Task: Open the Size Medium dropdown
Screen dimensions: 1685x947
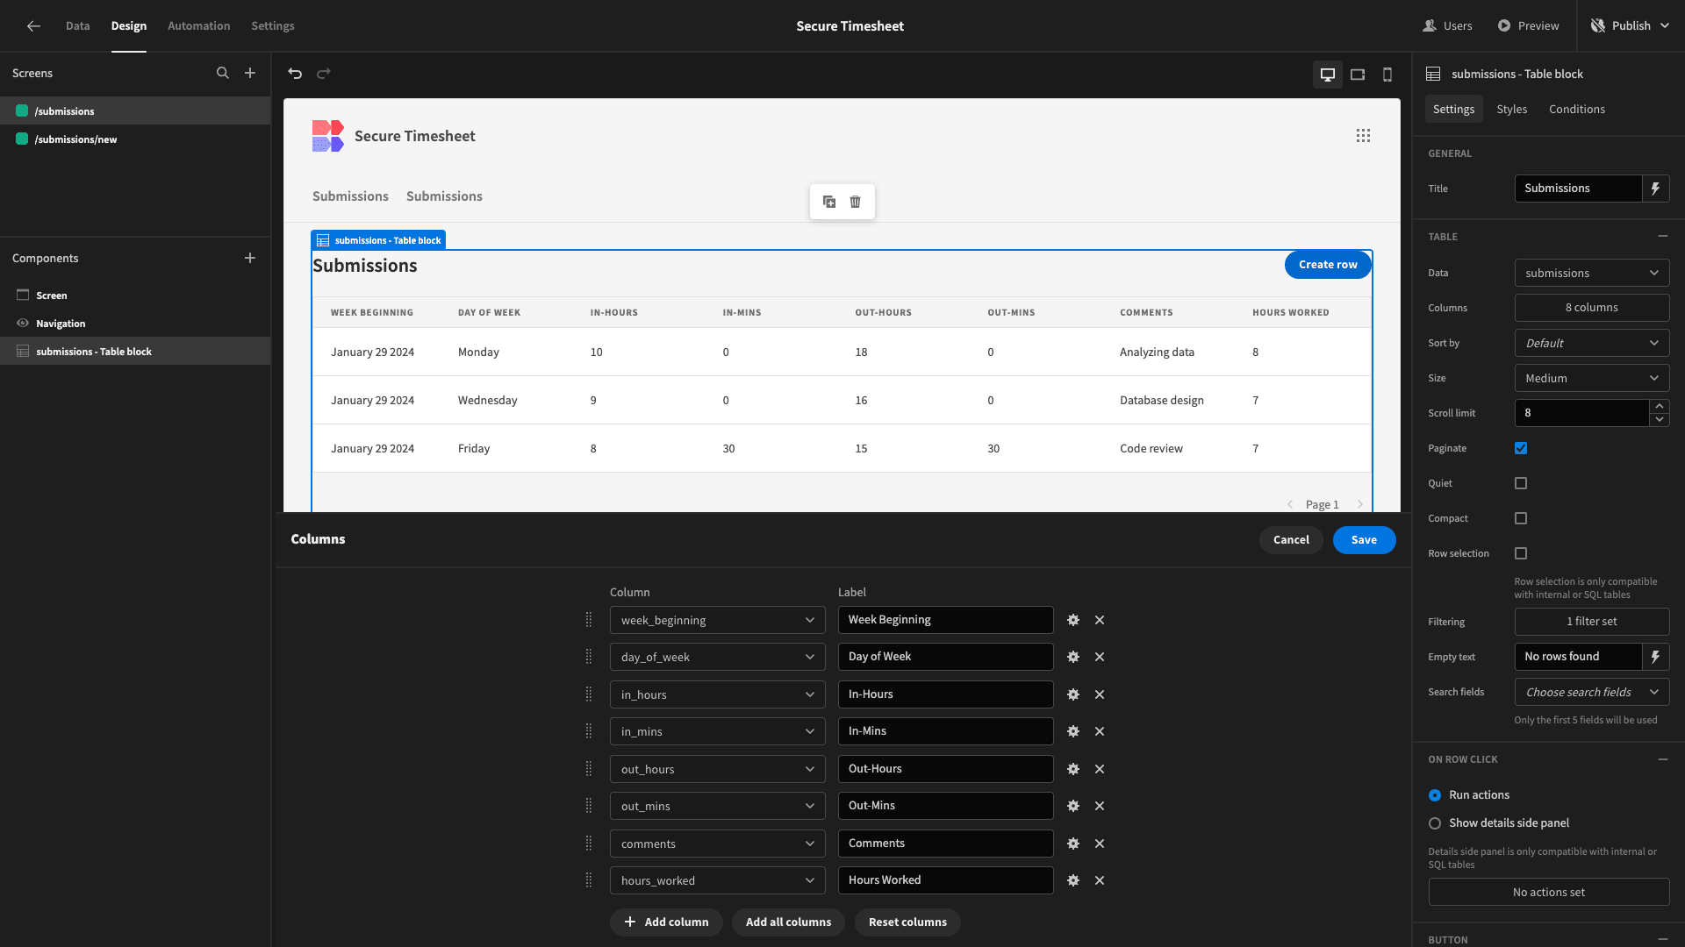Action: pyautogui.click(x=1592, y=378)
